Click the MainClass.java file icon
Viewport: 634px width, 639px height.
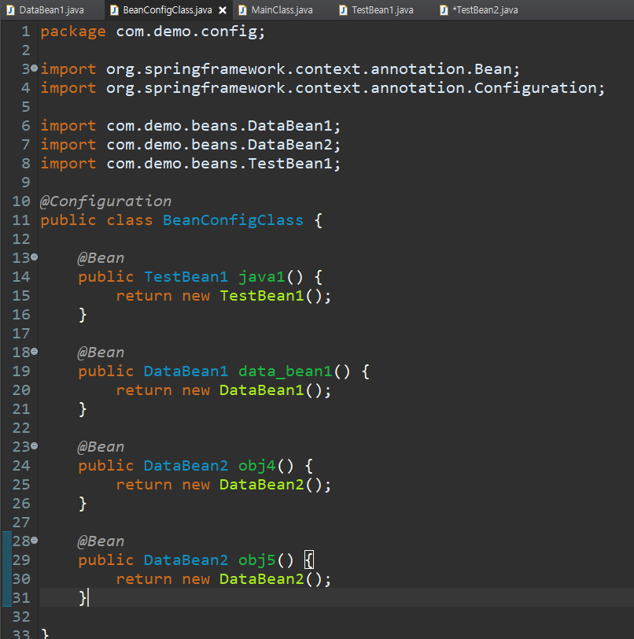242,10
